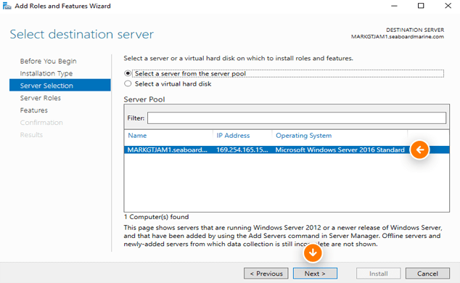Sort server pool by Name column
Viewport: 460px width, 283px height.
168,136
